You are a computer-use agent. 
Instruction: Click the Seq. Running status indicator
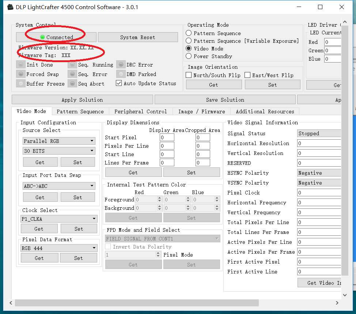pos(72,65)
